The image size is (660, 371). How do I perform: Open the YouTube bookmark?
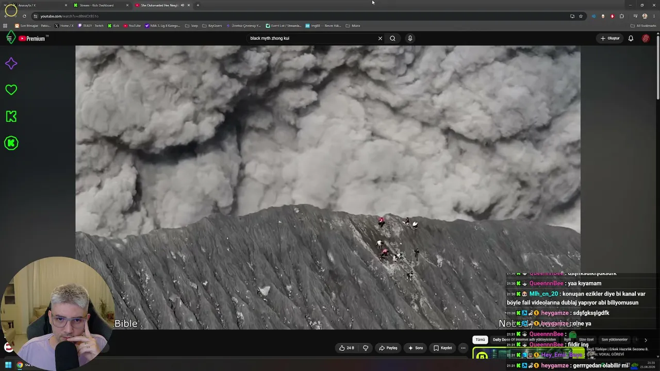(x=132, y=26)
